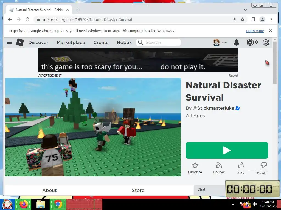Viewport: 281px width, 210px height.
Task: Click the verified badge next to Stickmasterluke
Action: tap(238, 108)
